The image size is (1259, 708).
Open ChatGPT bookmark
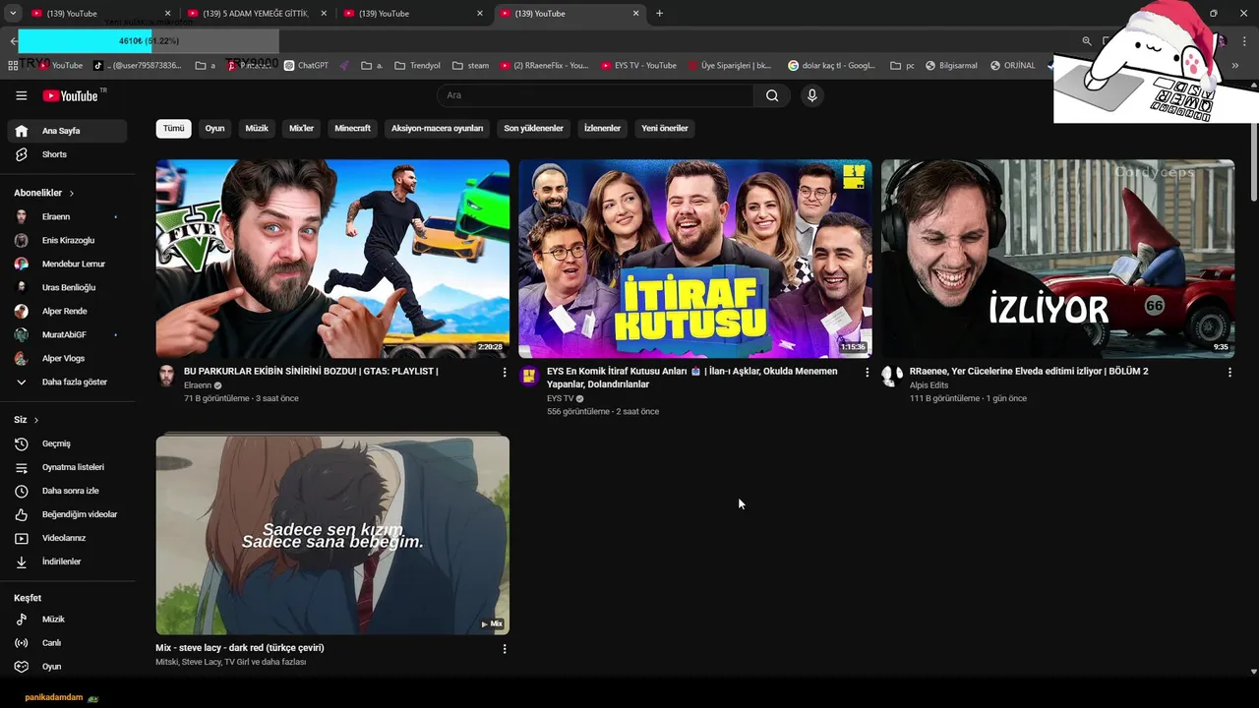click(307, 66)
